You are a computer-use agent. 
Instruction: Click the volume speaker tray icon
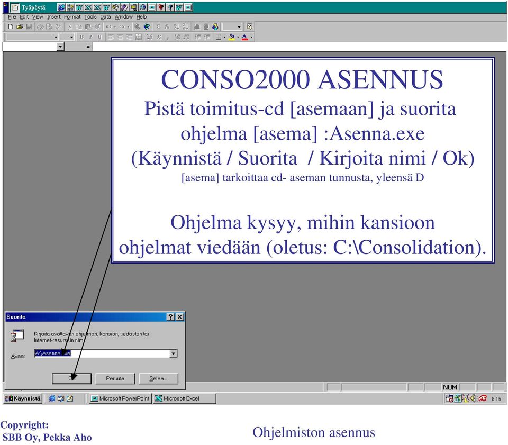click(473, 398)
